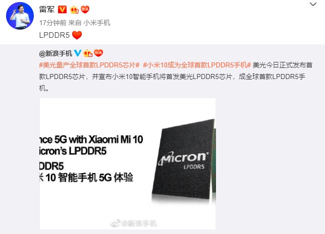Click the blue V badge beside 新浪手机

pyautogui.click(x=78, y=53)
